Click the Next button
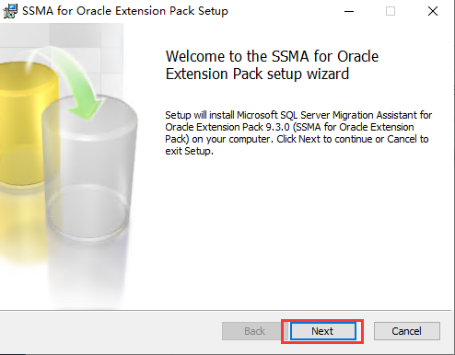 322,331
